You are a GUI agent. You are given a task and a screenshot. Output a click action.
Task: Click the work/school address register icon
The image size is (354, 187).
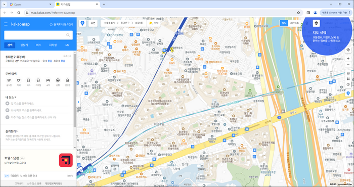(x=7, y=110)
